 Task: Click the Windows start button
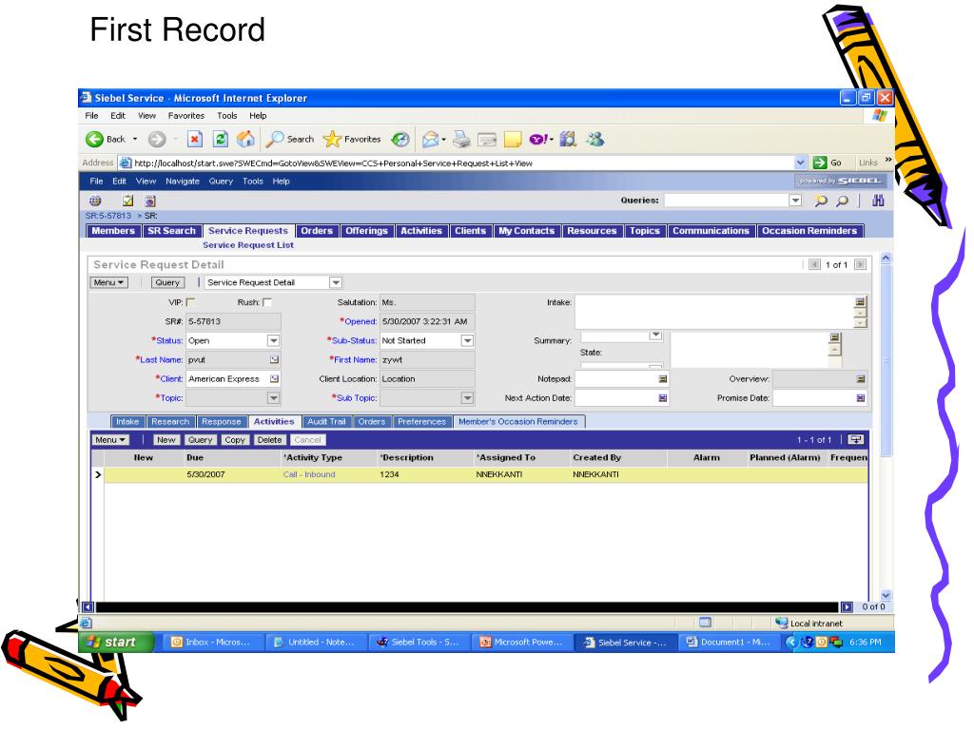(116, 642)
